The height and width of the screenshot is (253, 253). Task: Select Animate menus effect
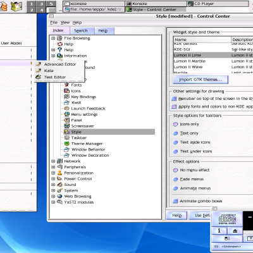coord(175,188)
